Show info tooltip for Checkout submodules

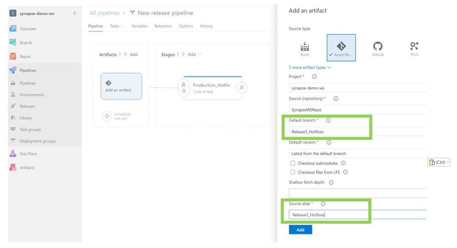(344, 163)
